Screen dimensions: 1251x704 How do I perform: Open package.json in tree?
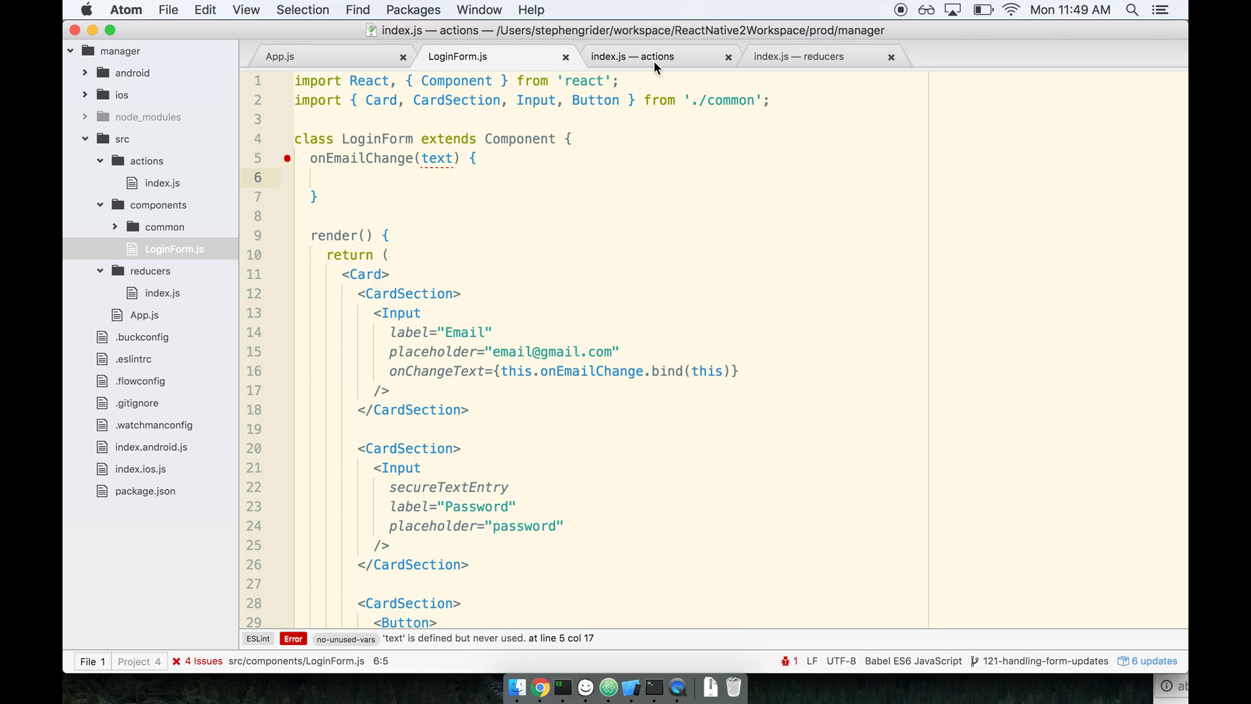click(x=145, y=491)
